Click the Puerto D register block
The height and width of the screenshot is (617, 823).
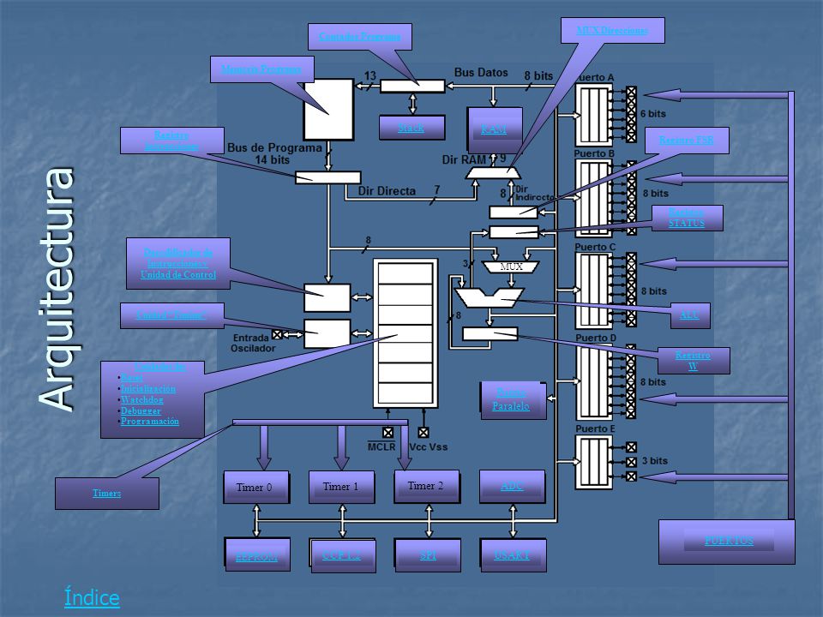click(593, 380)
